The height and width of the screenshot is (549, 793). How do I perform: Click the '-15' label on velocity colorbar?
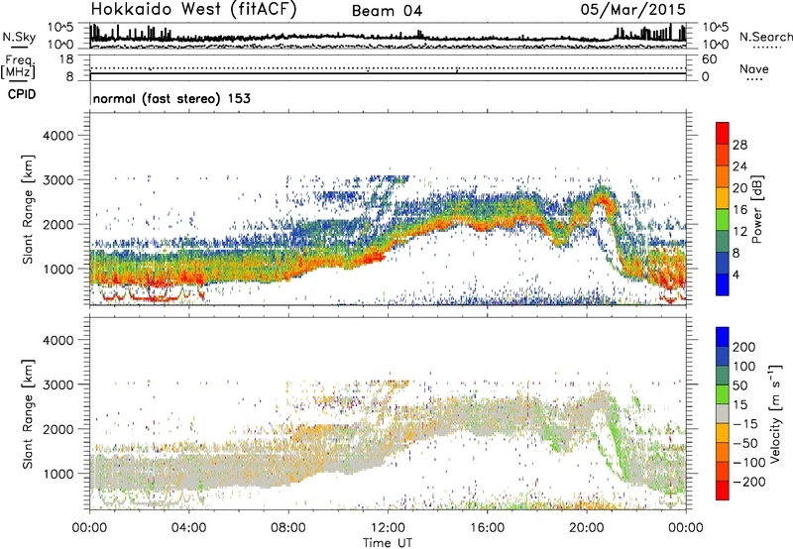pyautogui.click(x=745, y=424)
